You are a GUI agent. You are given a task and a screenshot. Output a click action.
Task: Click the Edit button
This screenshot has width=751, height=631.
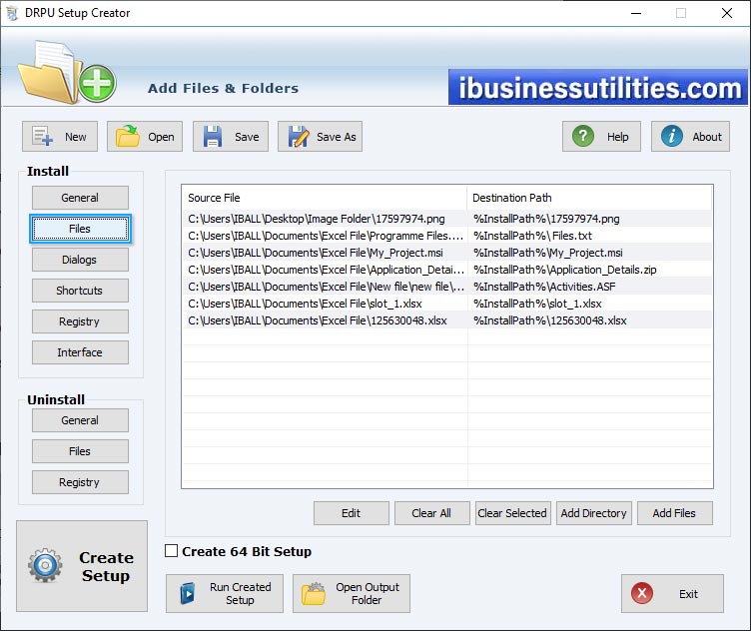352,513
